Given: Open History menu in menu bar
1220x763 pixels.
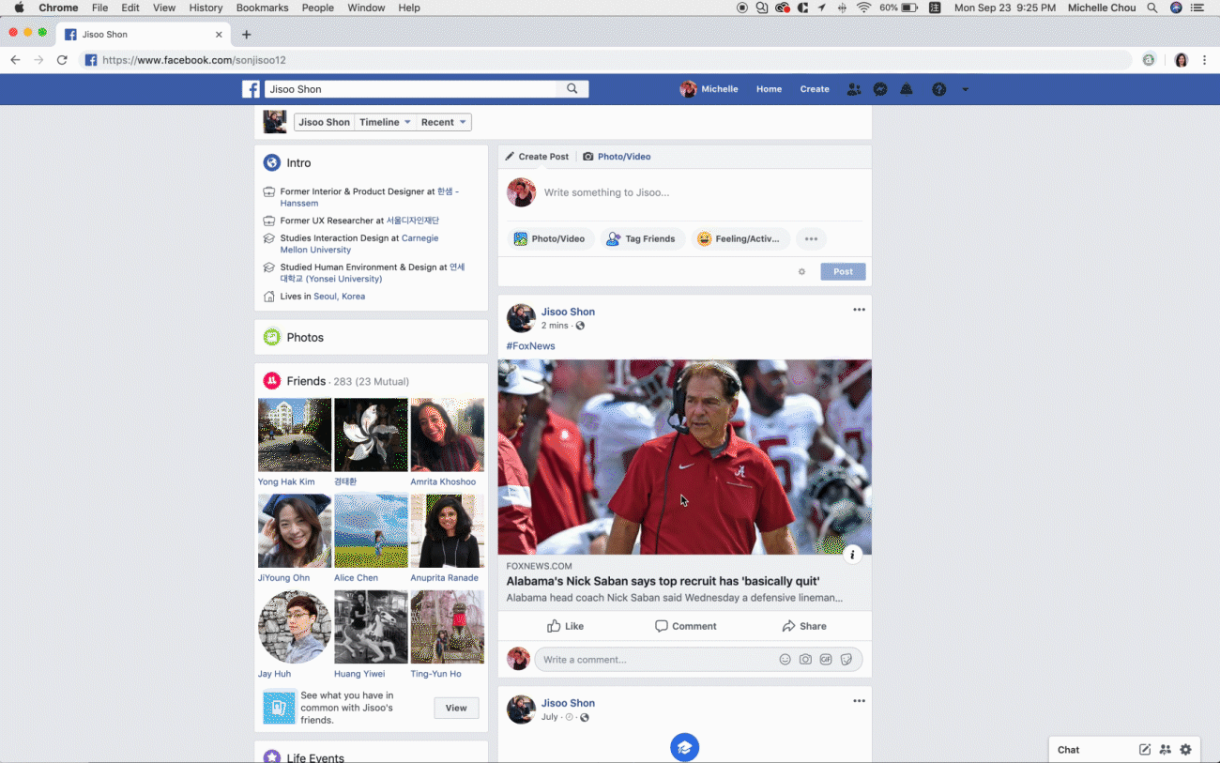Looking at the screenshot, I should pyautogui.click(x=206, y=8).
